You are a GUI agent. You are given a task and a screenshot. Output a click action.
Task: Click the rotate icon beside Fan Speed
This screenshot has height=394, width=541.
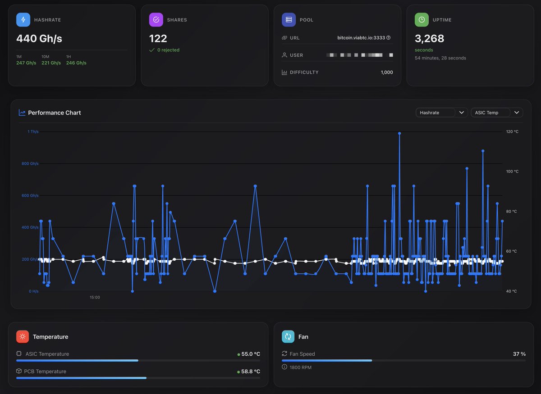(x=284, y=354)
